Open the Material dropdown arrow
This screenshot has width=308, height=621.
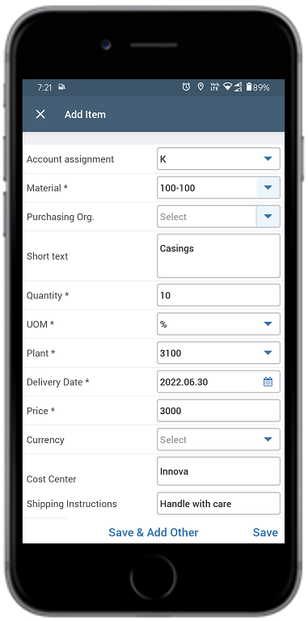pos(268,188)
